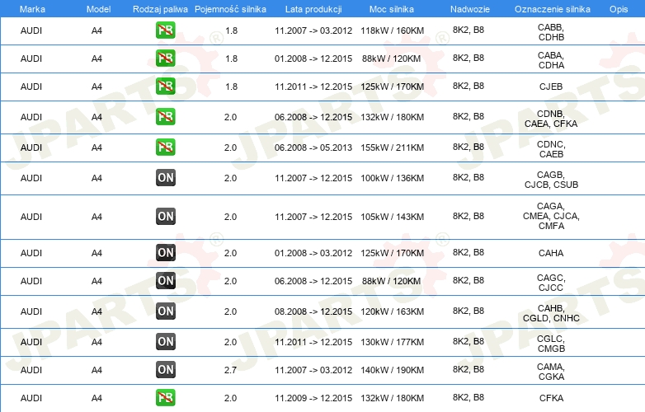This screenshot has height=412, width=645.
Task: Click Moc silnika column header
Action: click(392, 9)
